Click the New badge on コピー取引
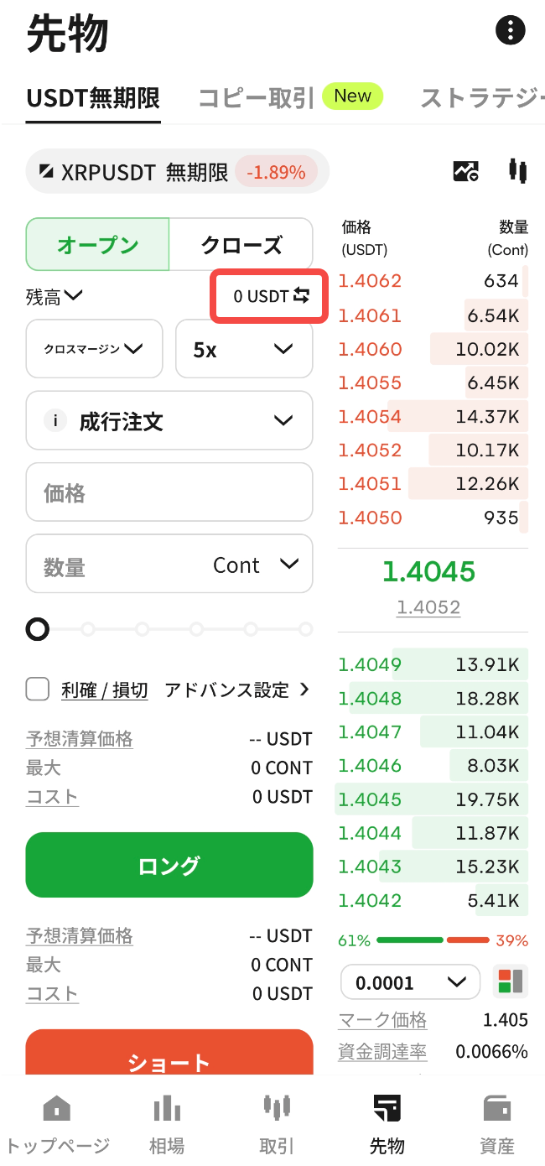545x1166 pixels. tap(352, 96)
